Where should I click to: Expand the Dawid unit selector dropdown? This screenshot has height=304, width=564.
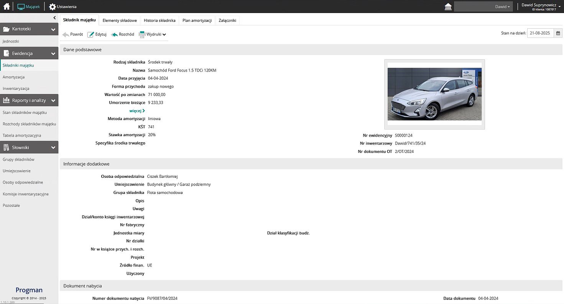(x=483, y=7)
